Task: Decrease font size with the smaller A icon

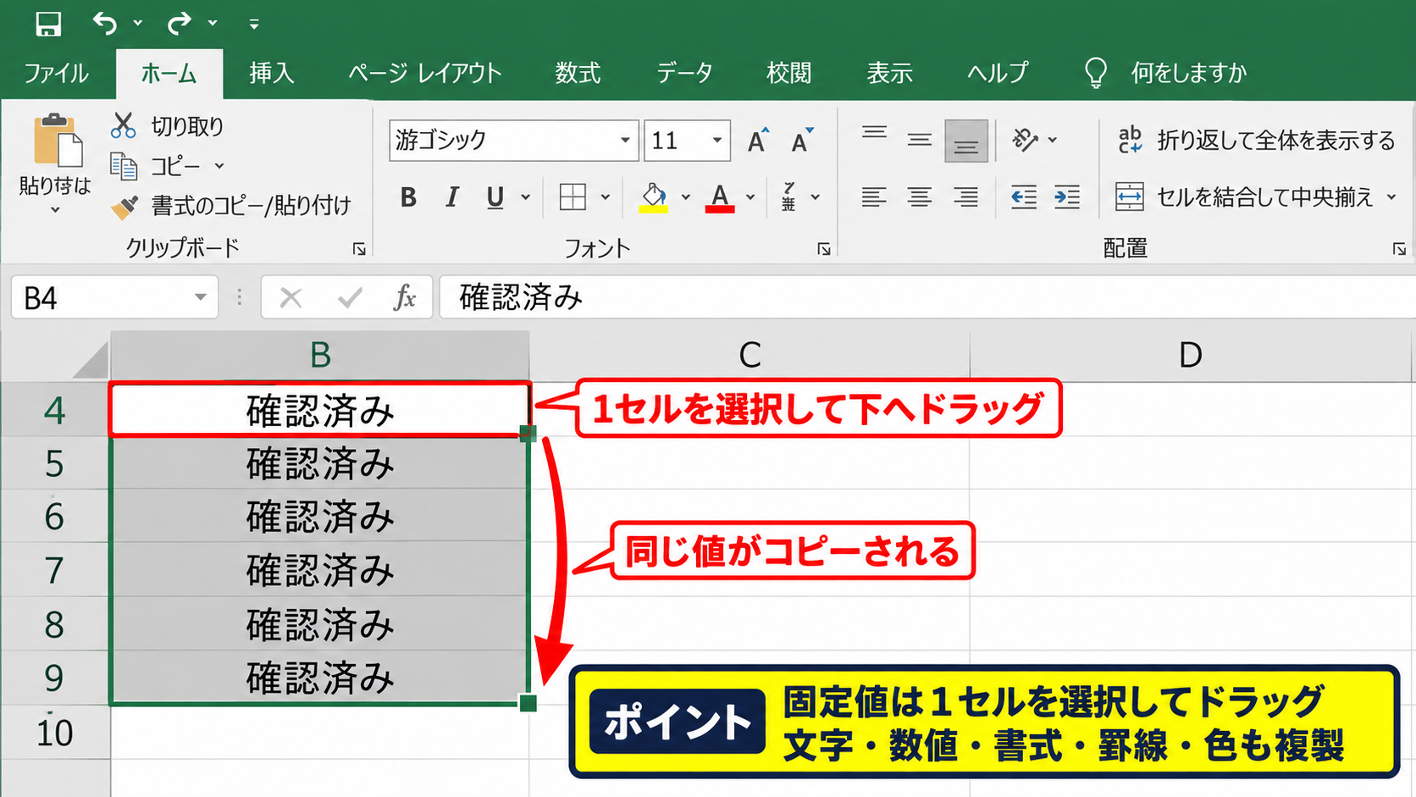Action: 802,140
